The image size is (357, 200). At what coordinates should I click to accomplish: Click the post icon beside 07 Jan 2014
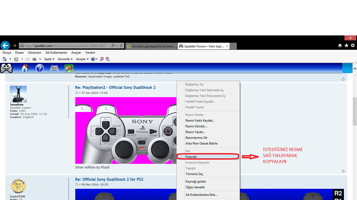click(77, 93)
